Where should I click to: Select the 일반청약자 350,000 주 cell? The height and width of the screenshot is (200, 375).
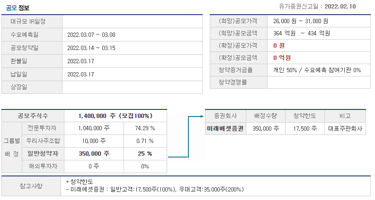94,153
